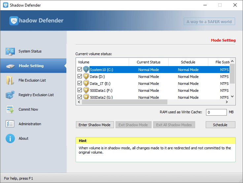Image resolution: width=243 pixels, height=183 pixels.
Task: Select the Syatem10 (C:) volume row
Action: pyautogui.click(x=153, y=70)
